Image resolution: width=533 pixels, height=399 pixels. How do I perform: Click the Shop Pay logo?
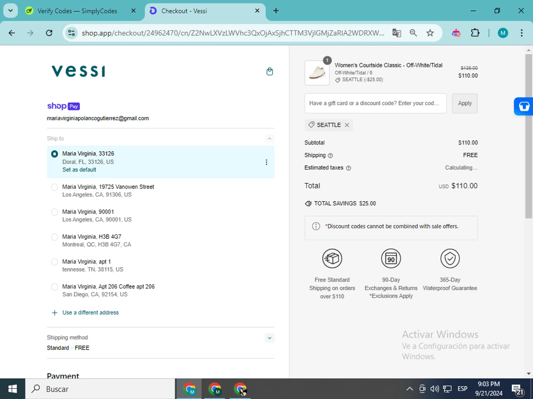[x=63, y=106]
